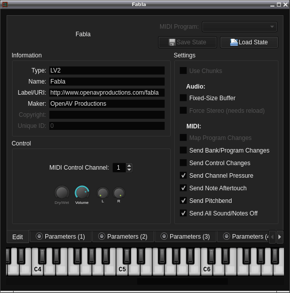Click the Load State button
This screenshot has width=290, height=293.
pos(249,42)
